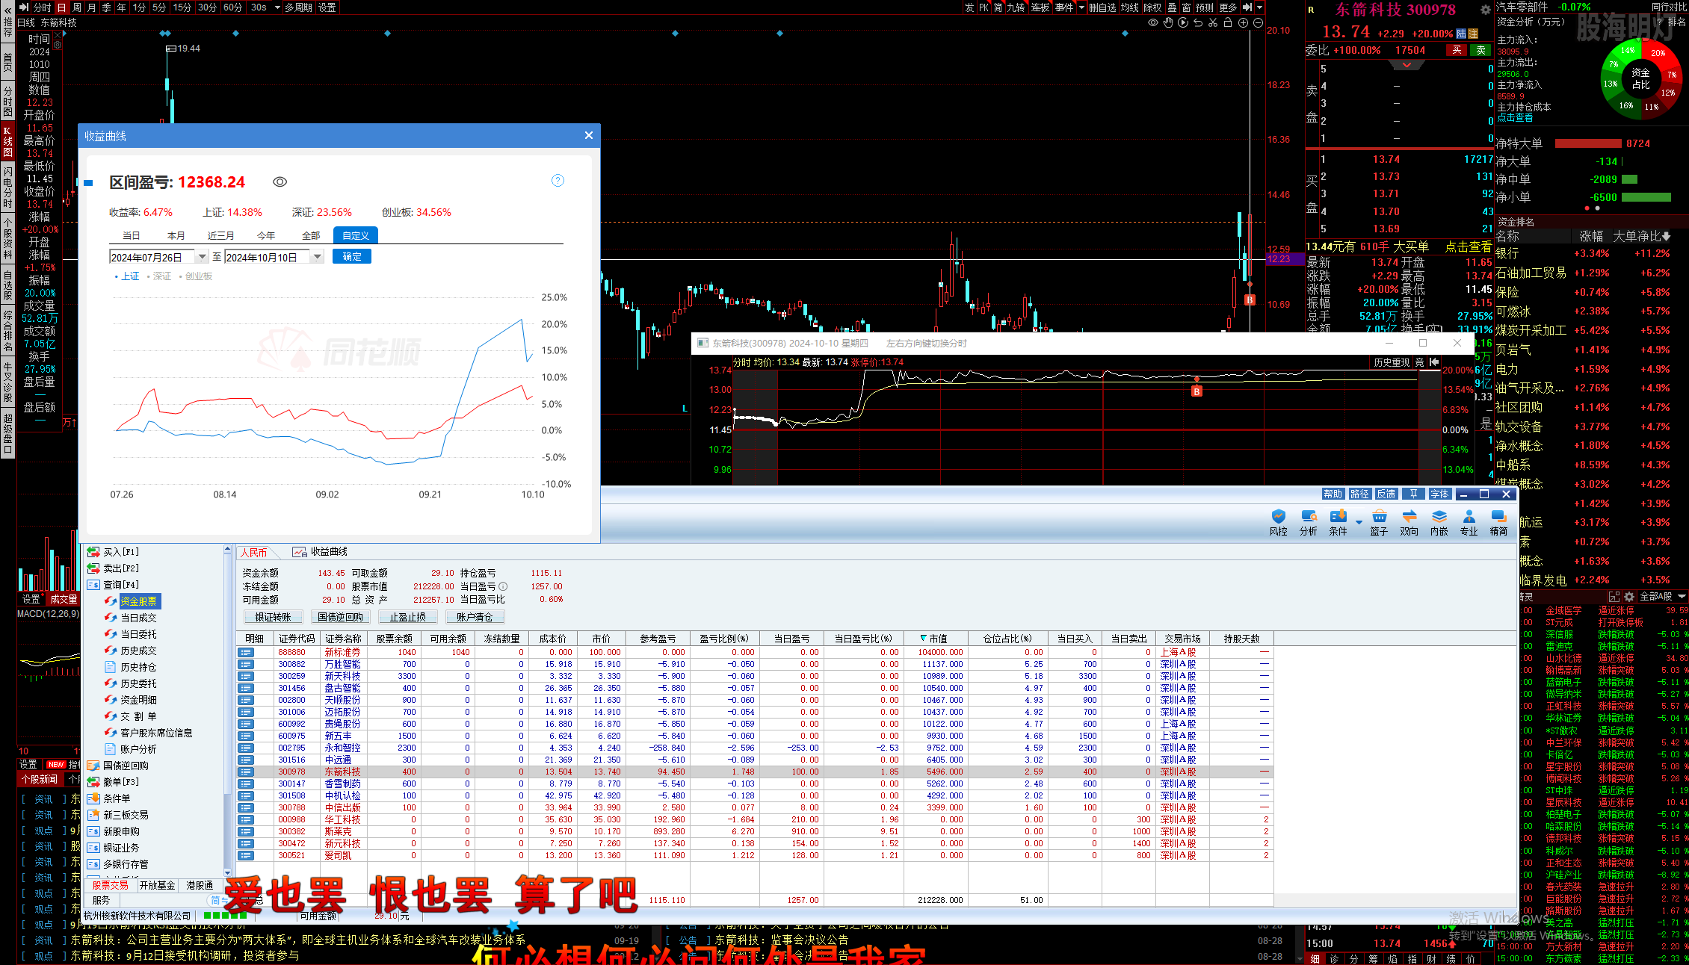This screenshot has height=965, width=1689.
Task: Open the period dropdown after 30s
Action: 277,7
